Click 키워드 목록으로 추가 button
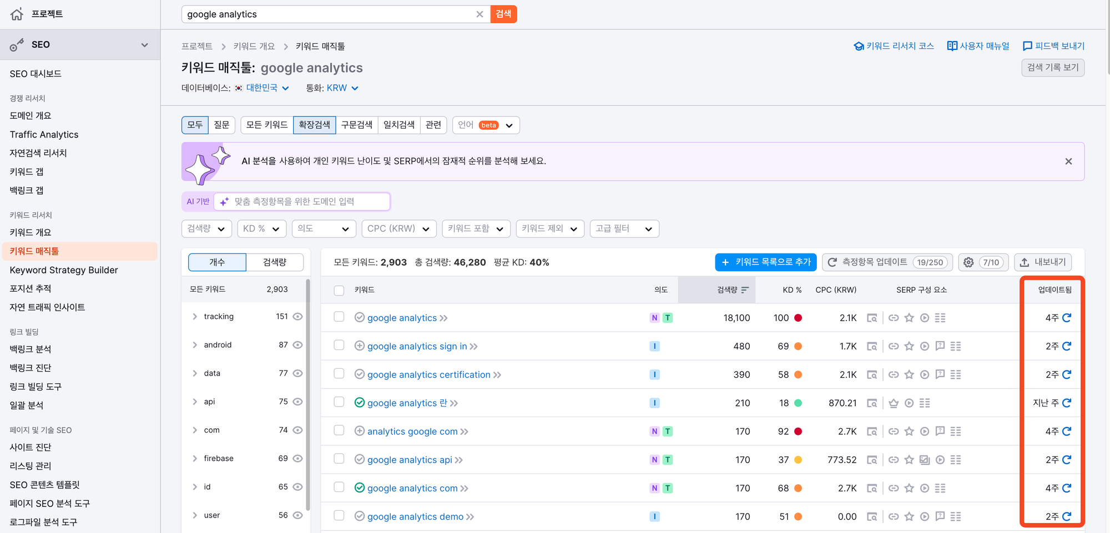The width and height of the screenshot is (1110, 533). pyautogui.click(x=766, y=262)
